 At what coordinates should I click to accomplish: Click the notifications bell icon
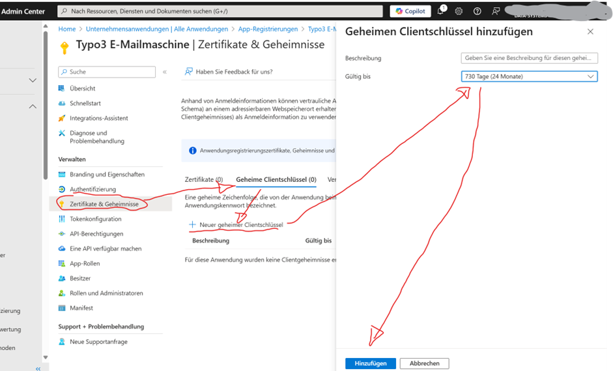[x=441, y=10]
